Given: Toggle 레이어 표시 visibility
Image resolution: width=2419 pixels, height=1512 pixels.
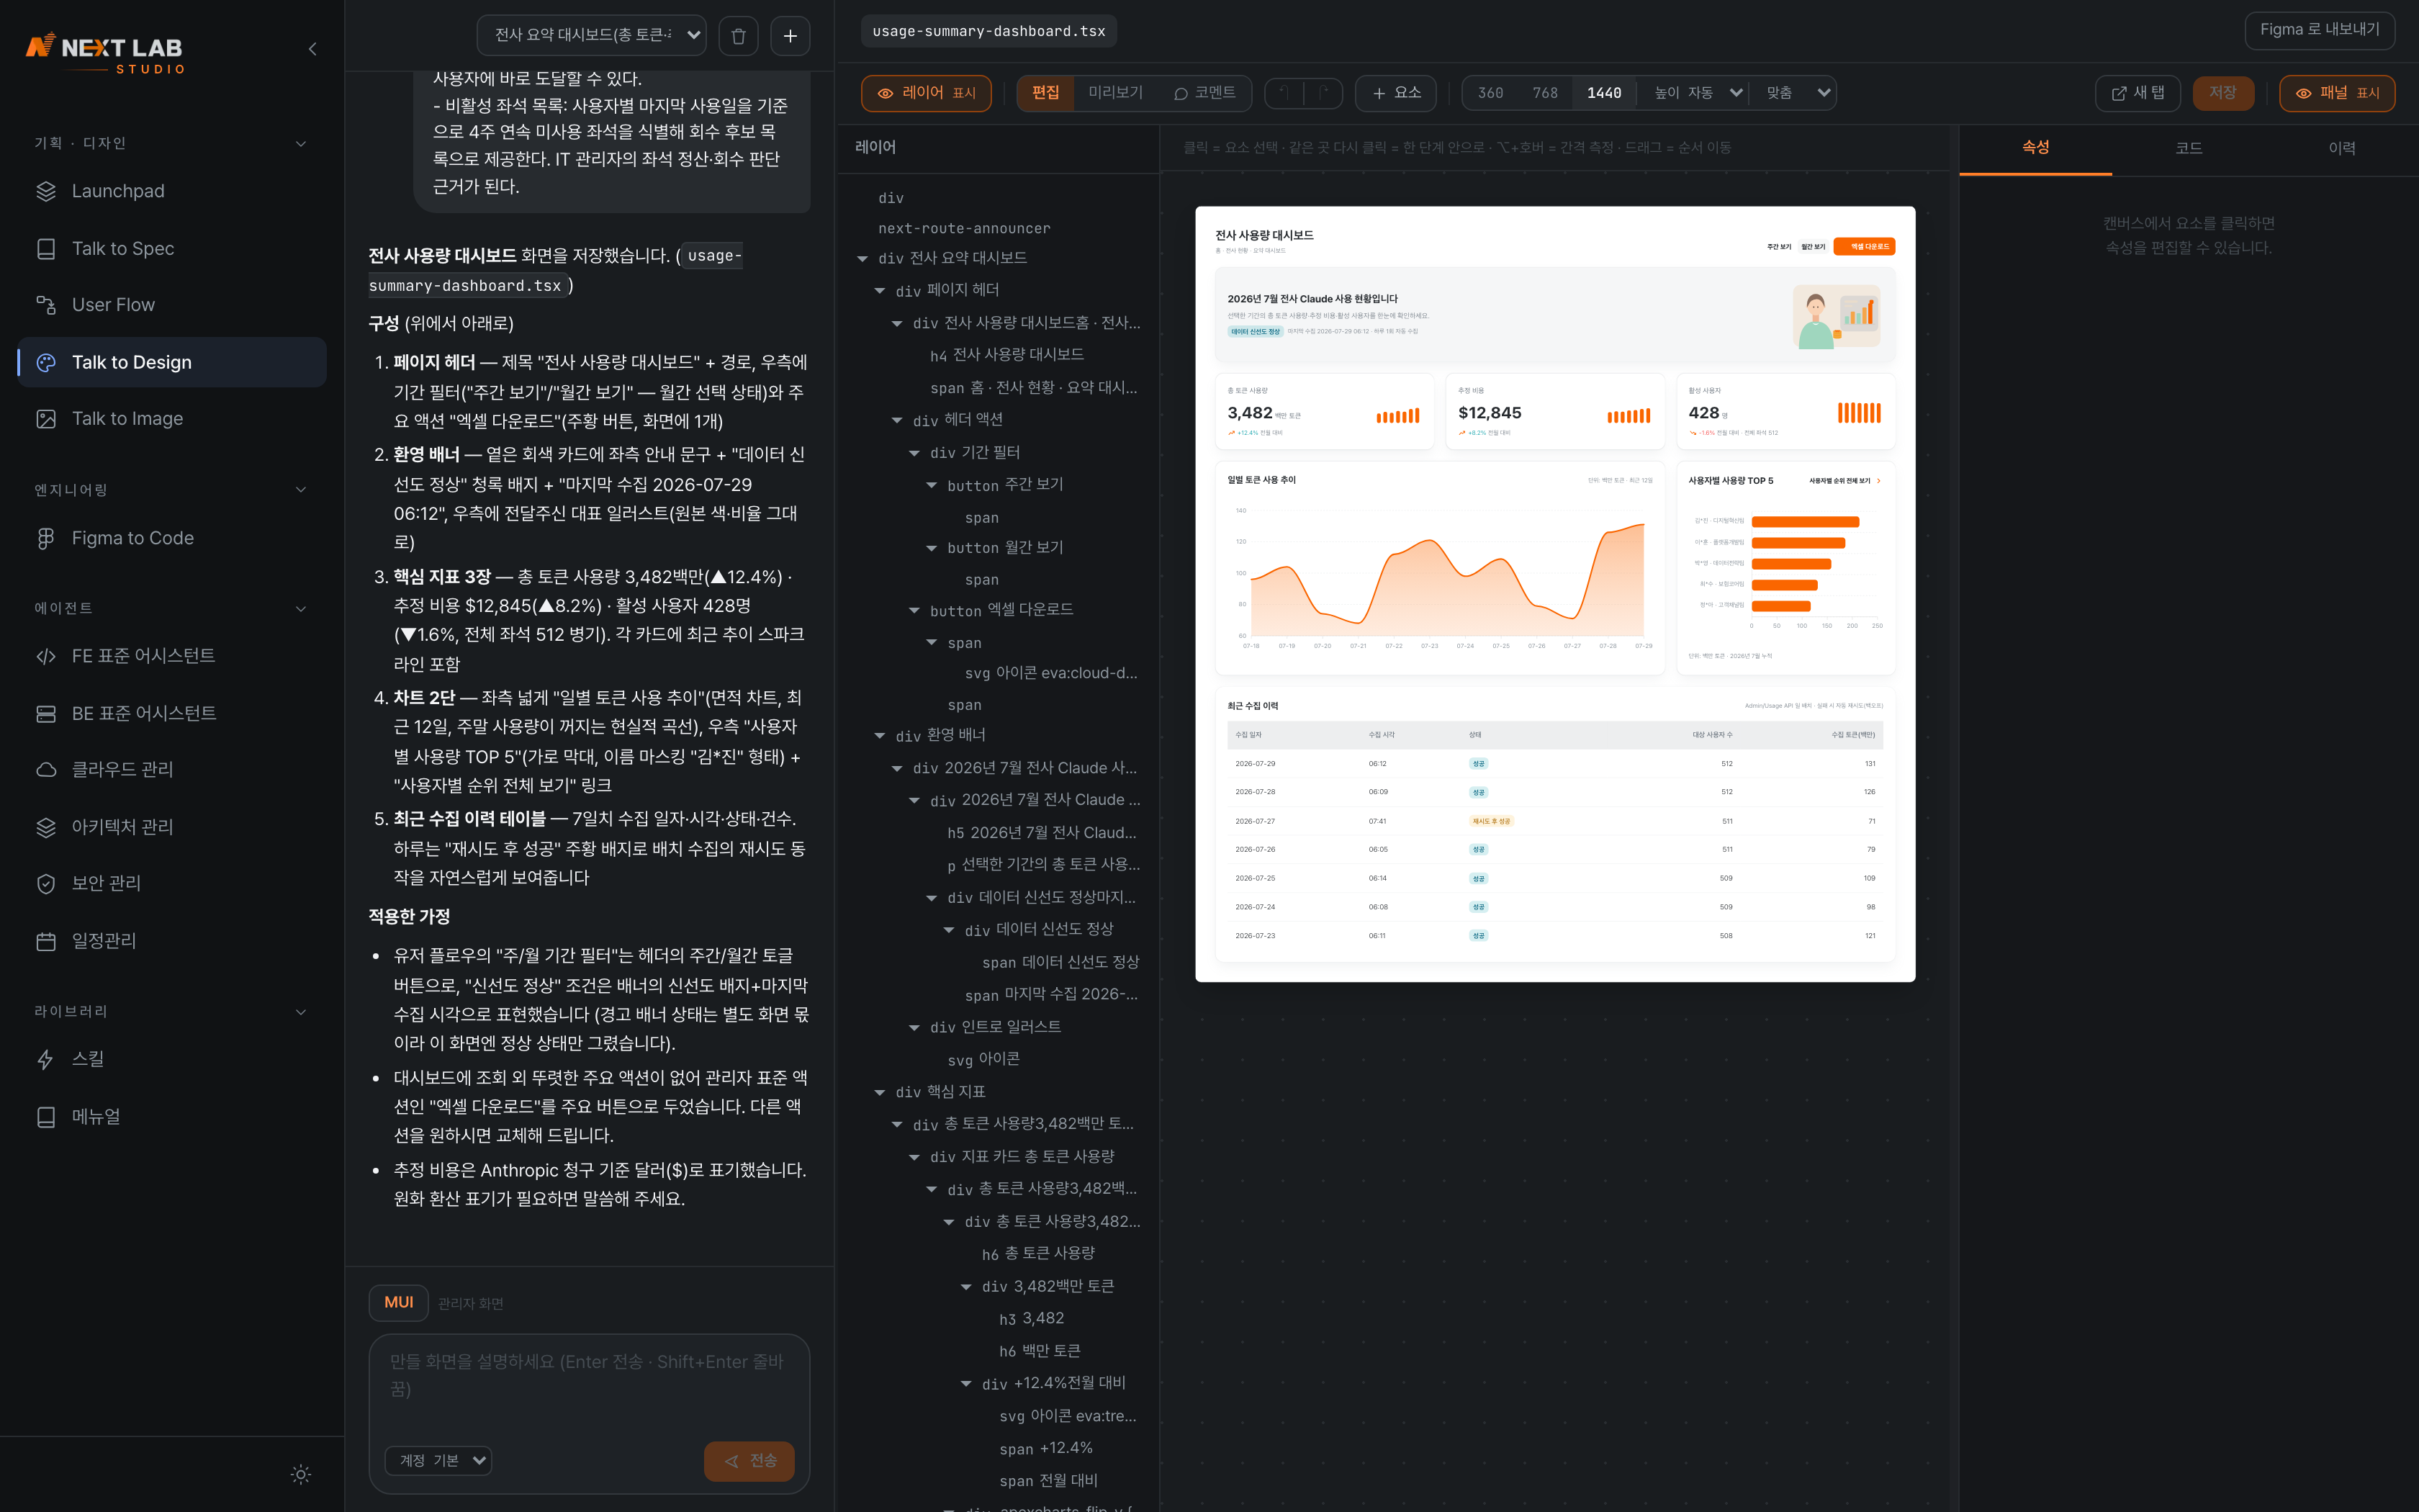Looking at the screenshot, I should pos(926,93).
